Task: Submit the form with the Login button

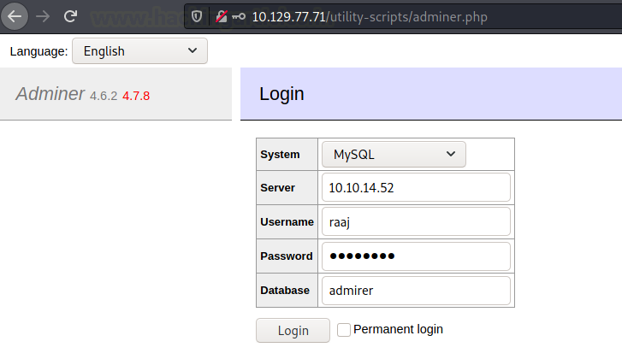Action: pos(293,331)
